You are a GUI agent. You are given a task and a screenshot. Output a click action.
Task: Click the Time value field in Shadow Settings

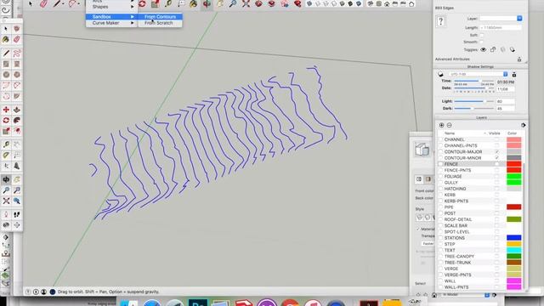point(506,82)
